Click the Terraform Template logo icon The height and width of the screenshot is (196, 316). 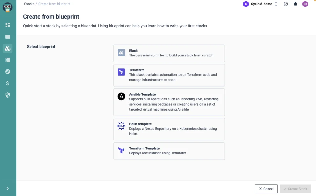121,150
